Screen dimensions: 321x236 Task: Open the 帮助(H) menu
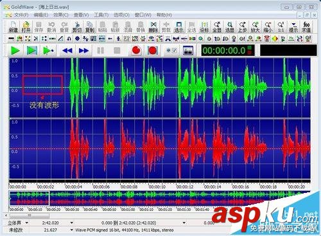tap(164, 15)
